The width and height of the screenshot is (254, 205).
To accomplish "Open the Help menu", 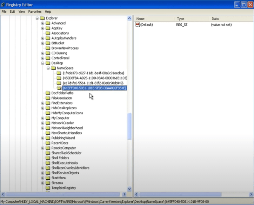I will click(x=48, y=12).
